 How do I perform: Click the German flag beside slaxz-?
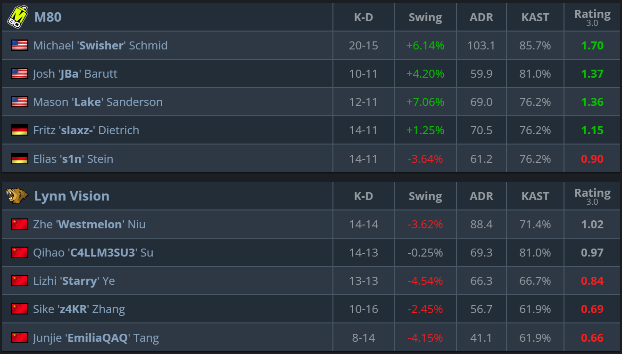click(20, 130)
